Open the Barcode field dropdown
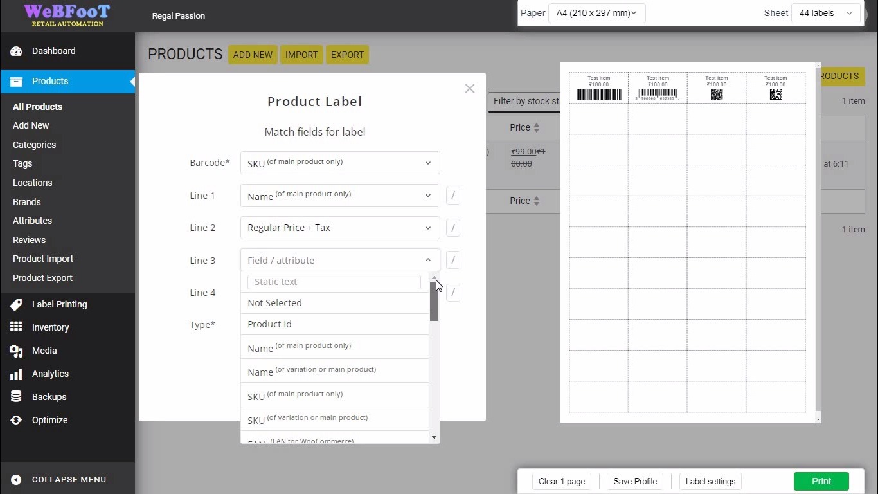Image resolution: width=878 pixels, height=494 pixels. [339, 163]
